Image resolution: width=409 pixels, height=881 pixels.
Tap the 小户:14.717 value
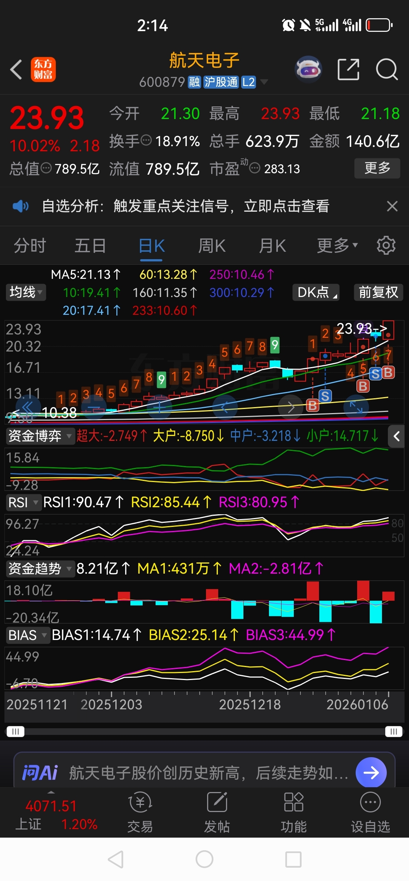tap(343, 436)
